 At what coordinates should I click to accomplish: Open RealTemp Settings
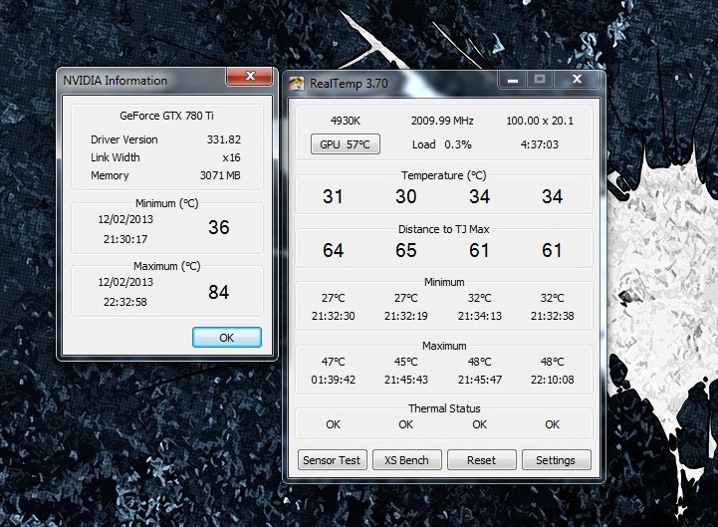point(556,460)
